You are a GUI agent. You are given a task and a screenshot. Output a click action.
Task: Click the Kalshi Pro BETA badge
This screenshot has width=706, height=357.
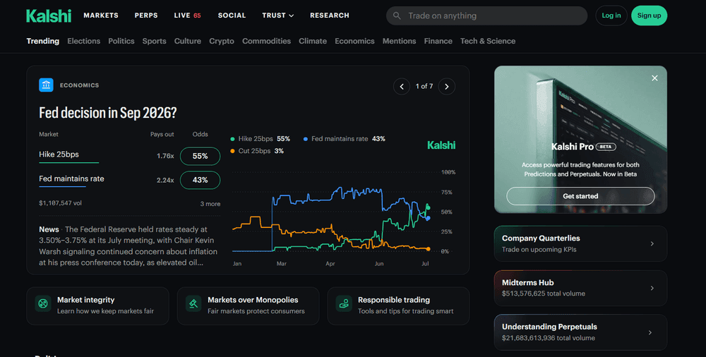[606, 147]
